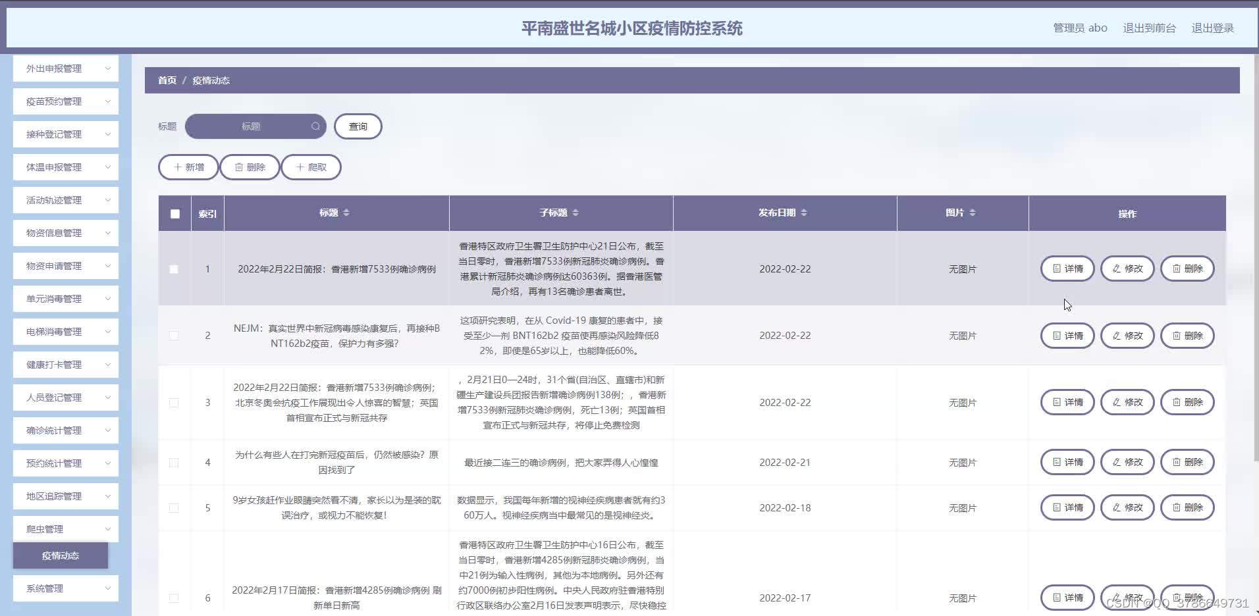Click 删除 for row 3
Screen dimensions: 1259x616
pos(1187,402)
